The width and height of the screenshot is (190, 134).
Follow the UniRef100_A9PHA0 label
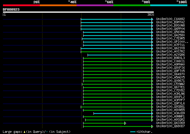point(170,65)
